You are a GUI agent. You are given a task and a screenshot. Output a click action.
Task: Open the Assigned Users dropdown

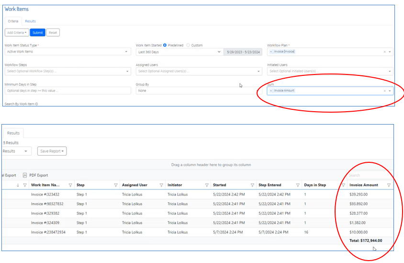pos(199,71)
